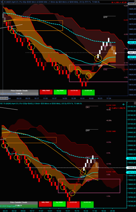Click the red W -1.18% readout in ES chart
This screenshot has width=136, height=212.
point(119,2)
